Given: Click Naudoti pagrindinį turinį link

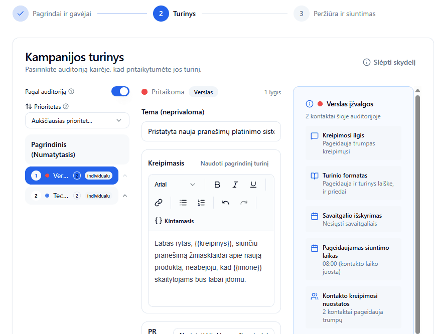Looking at the screenshot, I should point(234,163).
